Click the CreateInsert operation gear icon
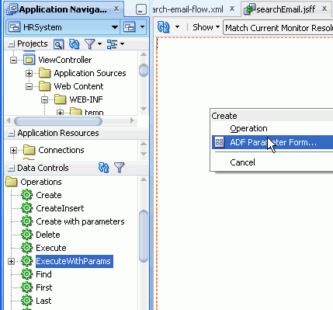The image size is (333, 310). [27, 208]
